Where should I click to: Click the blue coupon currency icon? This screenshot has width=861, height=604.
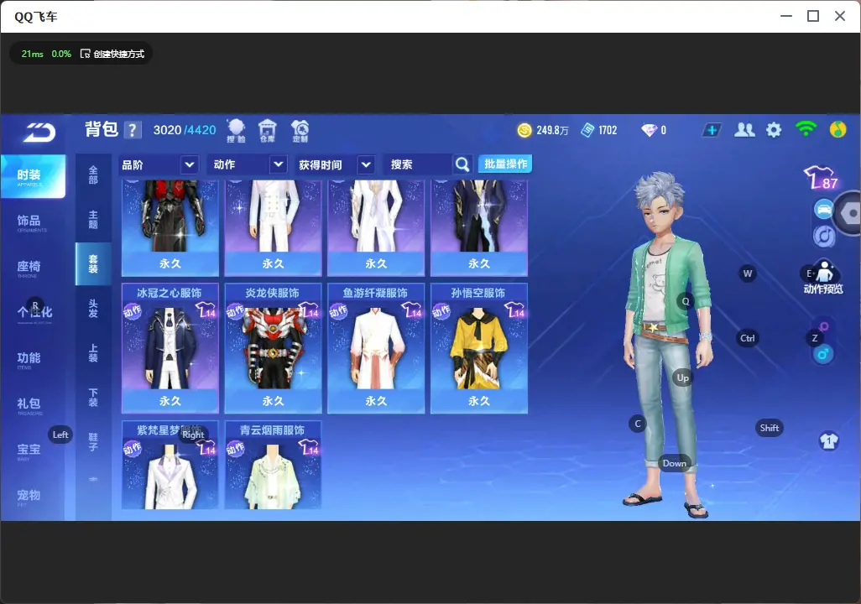click(587, 130)
